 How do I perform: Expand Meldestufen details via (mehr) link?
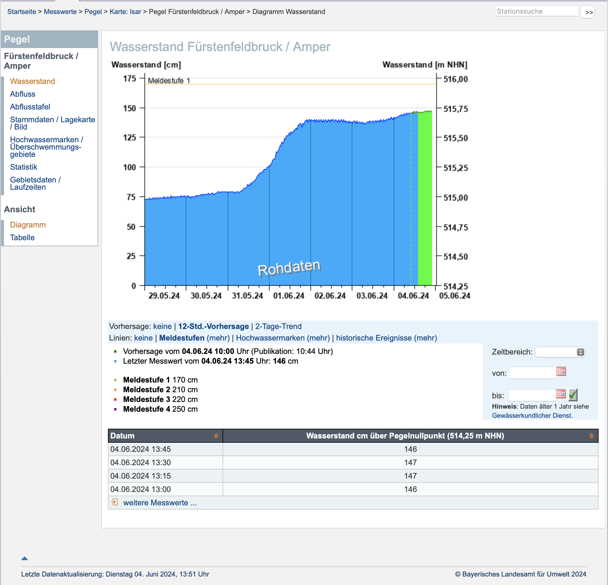[x=218, y=338]
